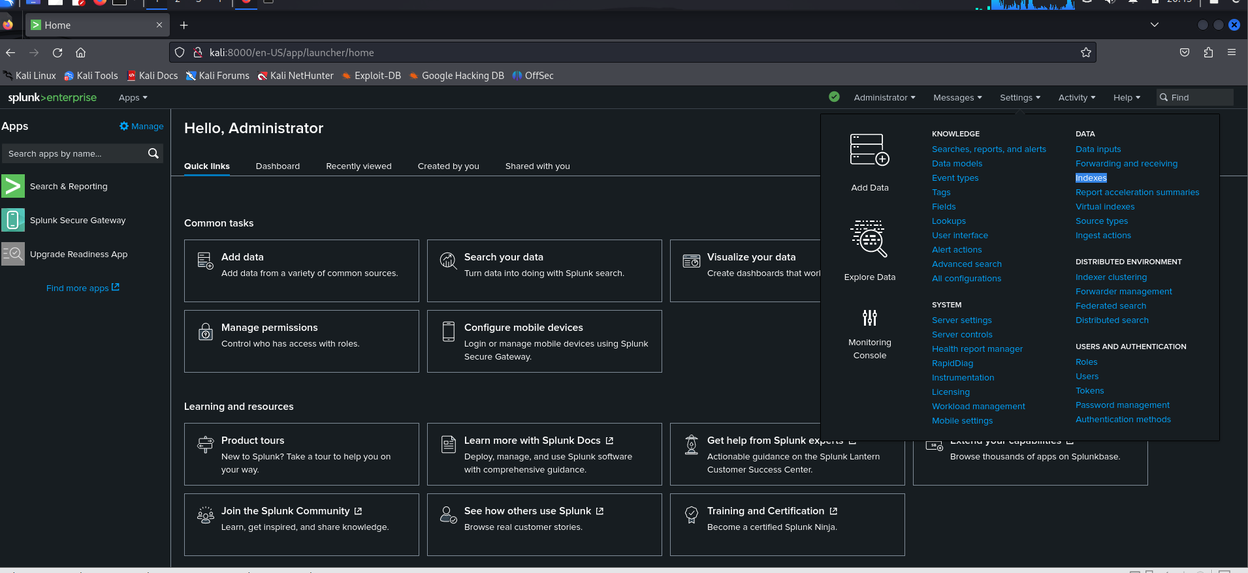Open the Exploit-DB bookmark

tap(372, 76)
